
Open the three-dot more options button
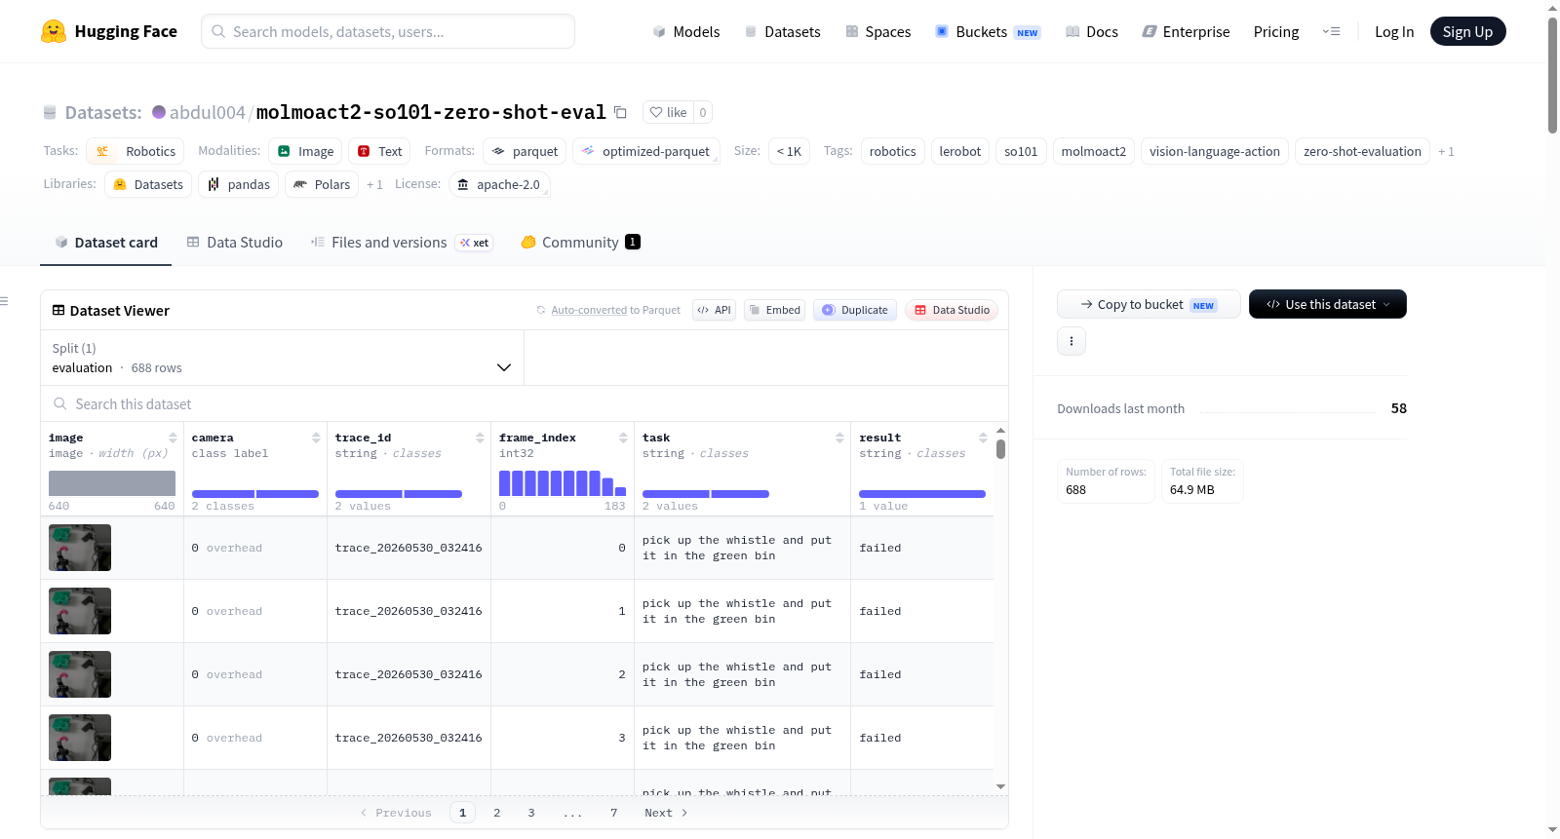point(1072,341)
